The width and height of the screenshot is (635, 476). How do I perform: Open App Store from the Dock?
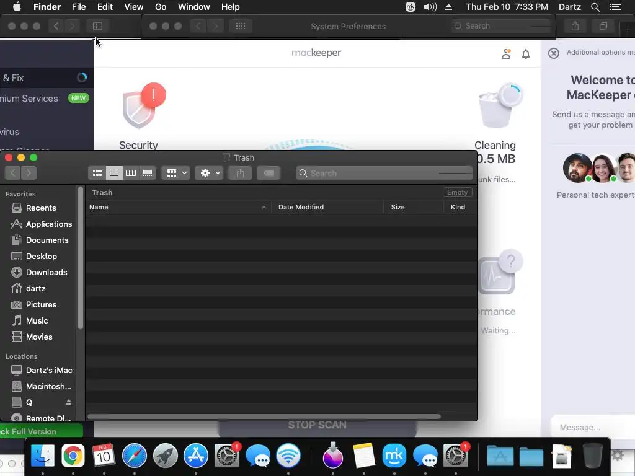[x=196, y=456]
